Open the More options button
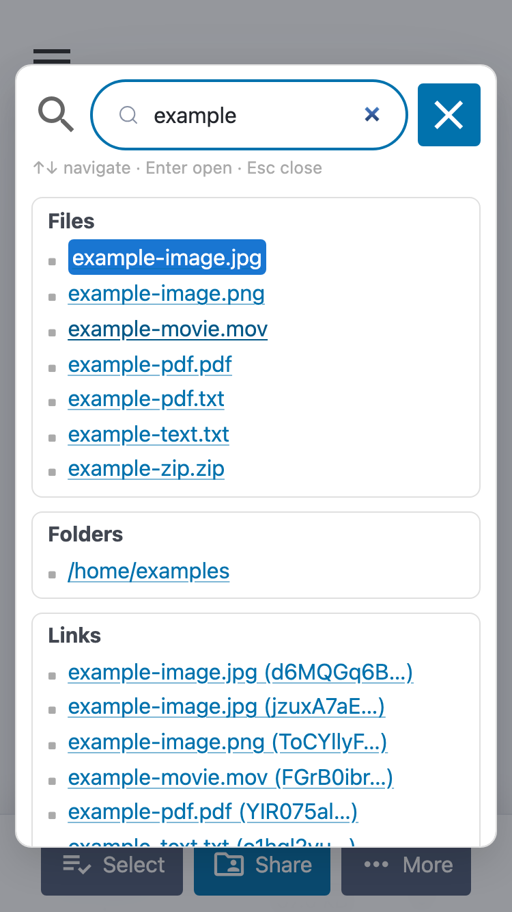This screenshot has width=512, height=912. pos(407,866)
